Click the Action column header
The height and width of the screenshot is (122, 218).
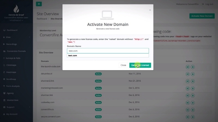click(189, 61)
